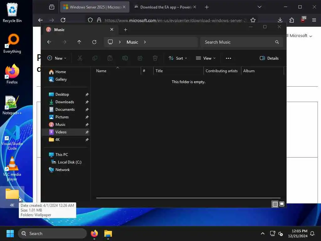Viewport: 321px width, 241px height.
Task: Close the Music Explorer tab
Action: click(112, 29)
